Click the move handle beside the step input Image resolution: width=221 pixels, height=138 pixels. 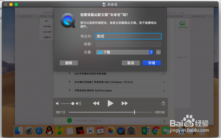click(x=164, y=121)
